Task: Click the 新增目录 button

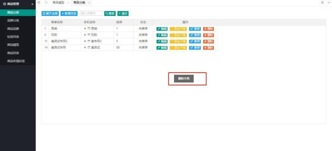Action: (x=69, y=13)
